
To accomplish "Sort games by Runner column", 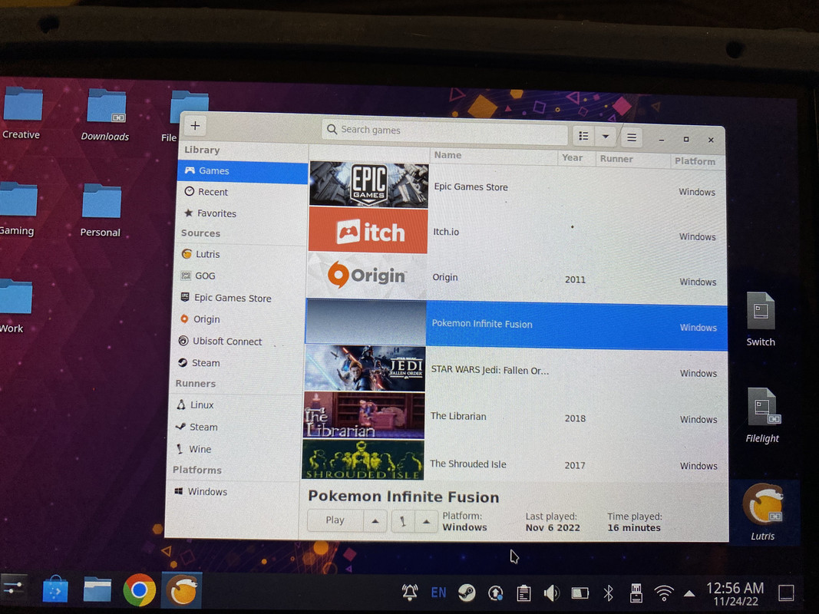I will [x=633, y=159].
